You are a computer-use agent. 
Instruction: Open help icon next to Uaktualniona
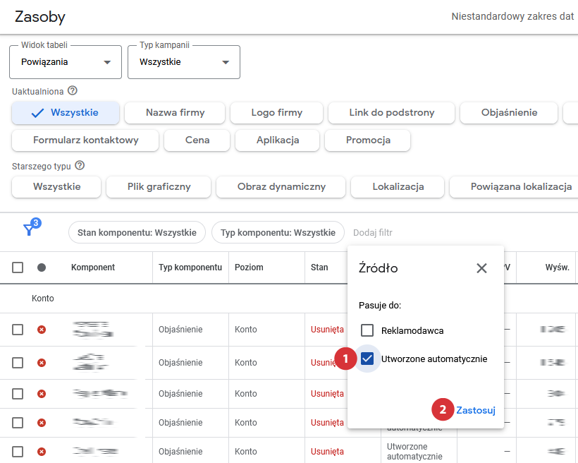coord(73,91)
